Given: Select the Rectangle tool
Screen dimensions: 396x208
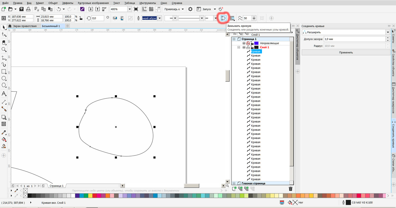Looking at the screenshot, I should click(x=4, y=71).
